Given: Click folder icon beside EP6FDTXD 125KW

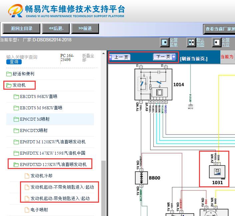Looking at the screenshot, I should pyautogui.click(x=16, y=165).
